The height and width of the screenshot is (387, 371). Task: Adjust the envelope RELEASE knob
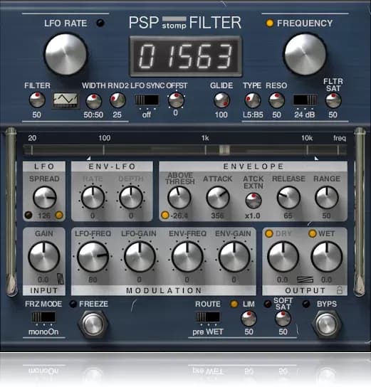click(288, 198)
